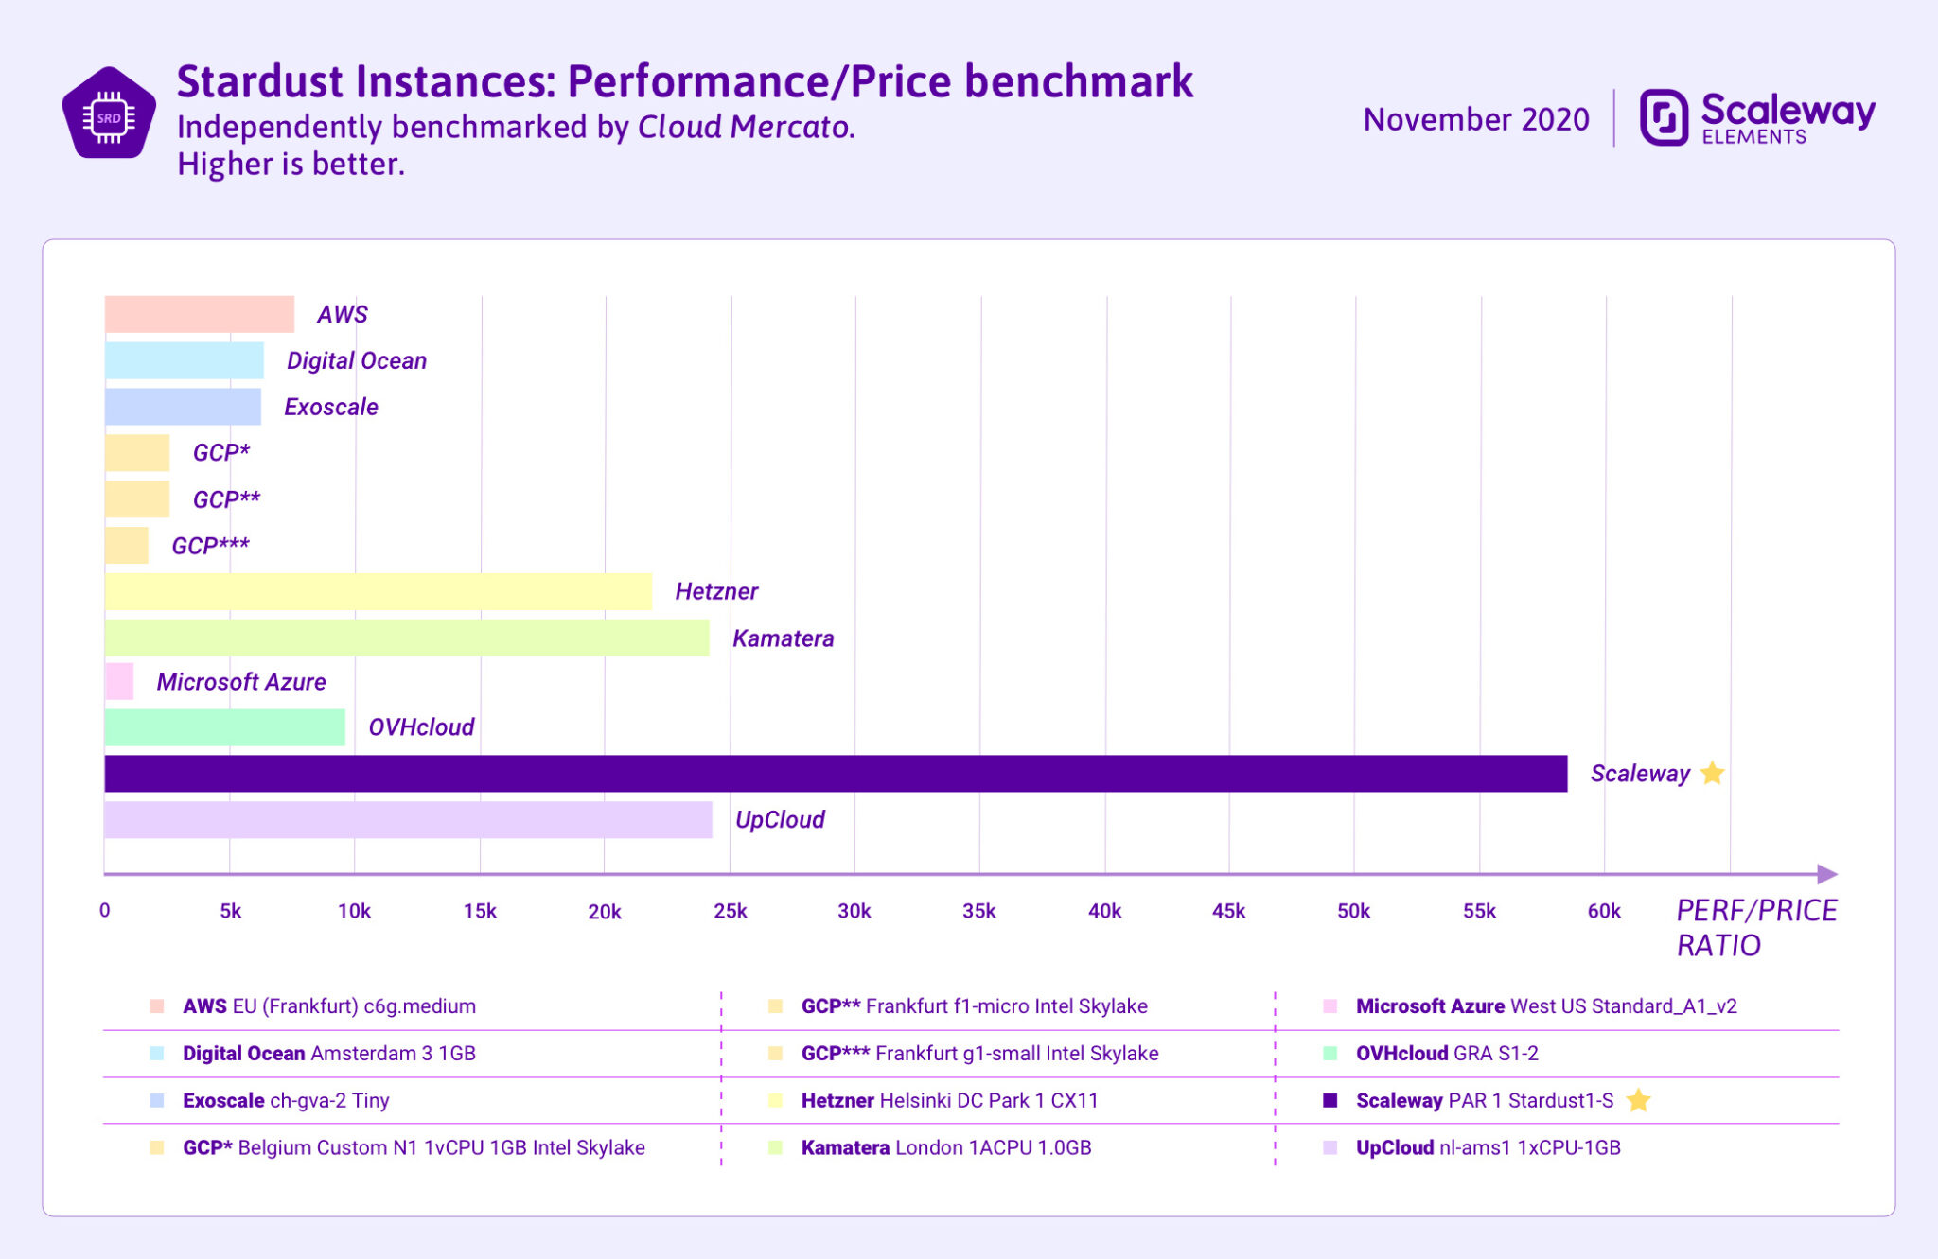Click the 'Microsoft Azure' bar label
Viewport: 1938px width, 1259px height.
[x=241, y=682]
